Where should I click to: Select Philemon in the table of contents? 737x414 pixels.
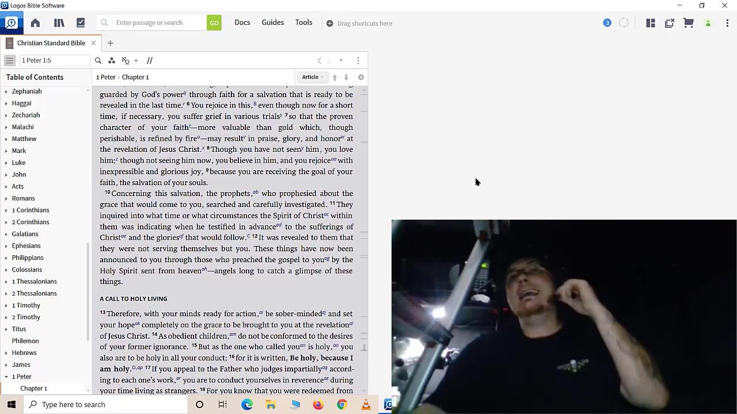(x=25, y=341)
